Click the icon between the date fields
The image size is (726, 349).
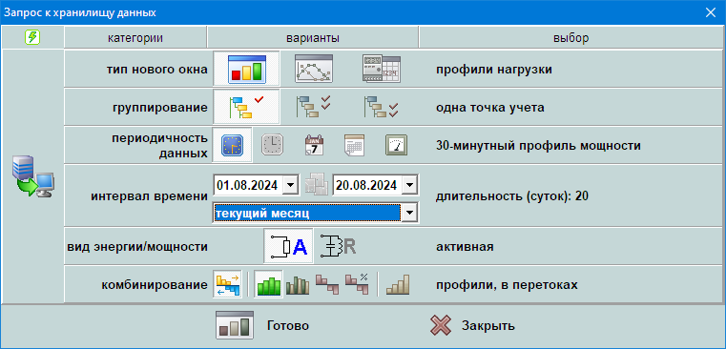[x=316, y=184]
